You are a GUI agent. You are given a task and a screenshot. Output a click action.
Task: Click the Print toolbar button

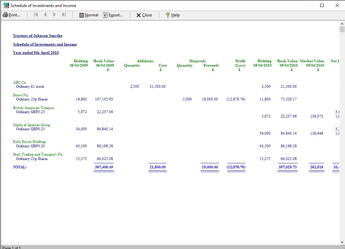tap(11, 15)
